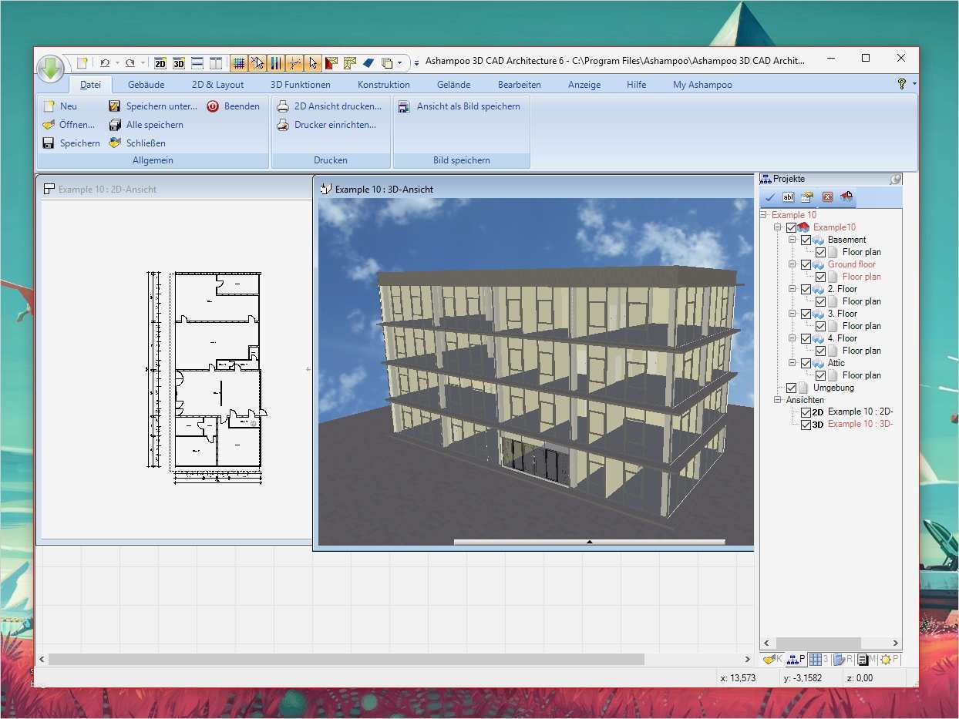Click the red X delete icon in Projekte panel
This screenshot has width=959, height=719.
pyautogui.click(x=827, y=197)
